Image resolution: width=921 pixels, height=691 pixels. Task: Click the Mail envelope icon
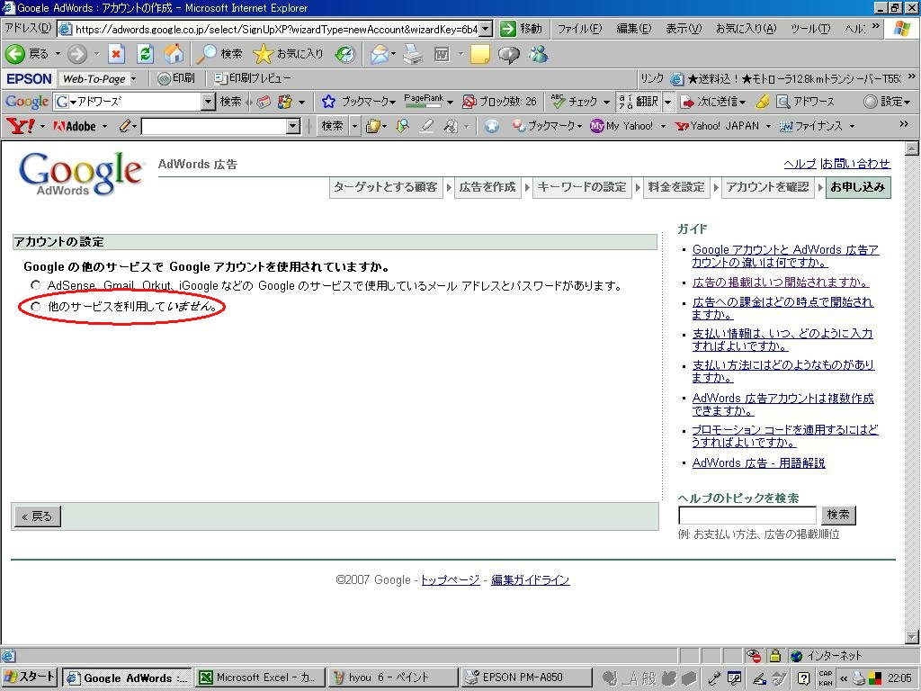click(380, 54)
